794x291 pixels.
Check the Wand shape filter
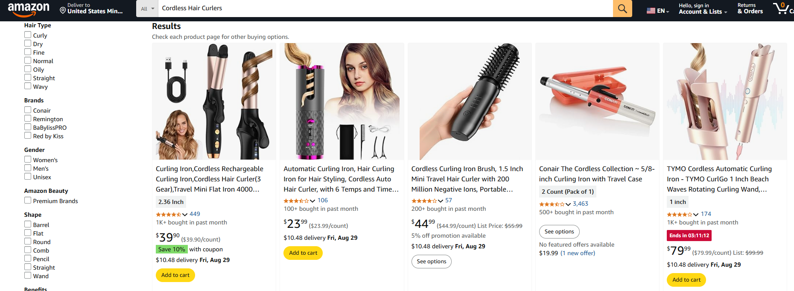pyautogui.click(x=27, y=276)
